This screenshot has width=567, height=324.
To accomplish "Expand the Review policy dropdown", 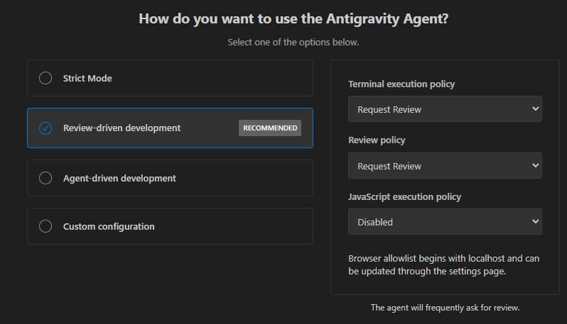I will point(444,166).
